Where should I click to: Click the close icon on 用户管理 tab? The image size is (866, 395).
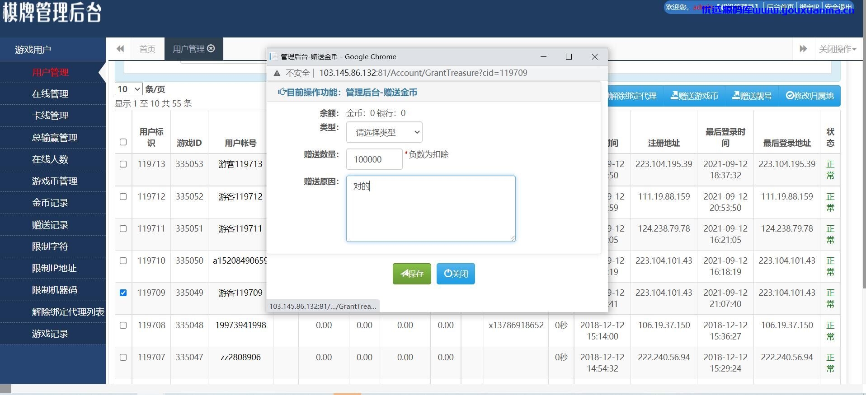(x=211, y=49)
